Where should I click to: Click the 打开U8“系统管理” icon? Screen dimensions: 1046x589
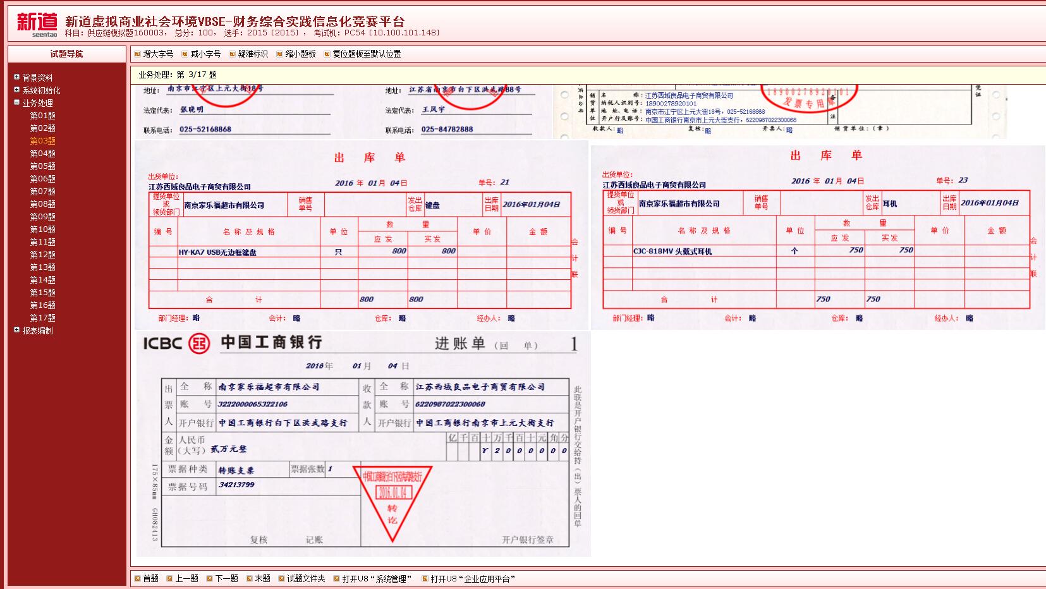337,579
